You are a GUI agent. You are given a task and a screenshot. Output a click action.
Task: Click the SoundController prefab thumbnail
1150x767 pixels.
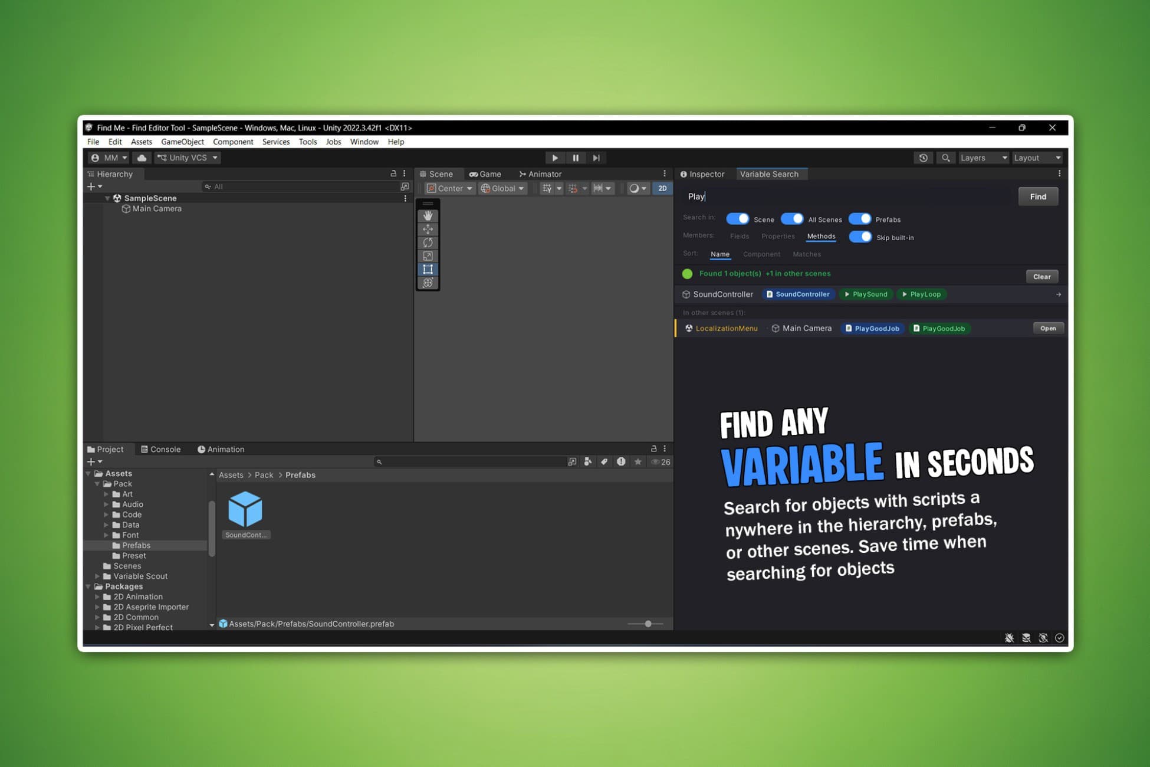coord(245,509)
